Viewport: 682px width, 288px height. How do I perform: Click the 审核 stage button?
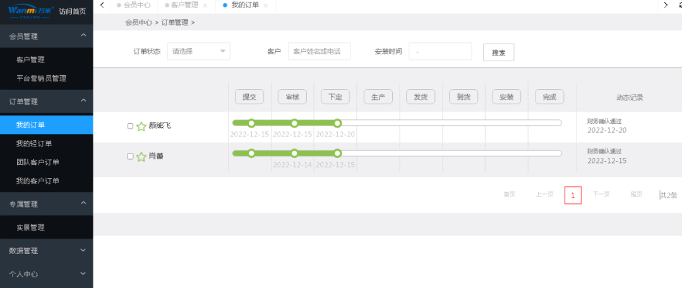coord(292,97)
